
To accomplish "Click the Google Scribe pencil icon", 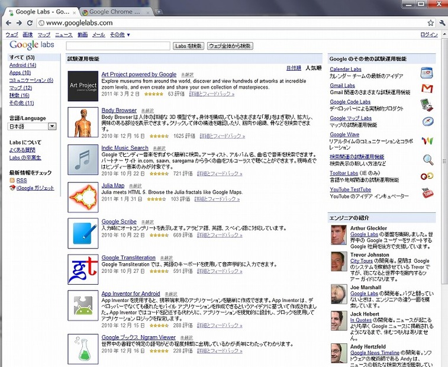I will [83, 233].
